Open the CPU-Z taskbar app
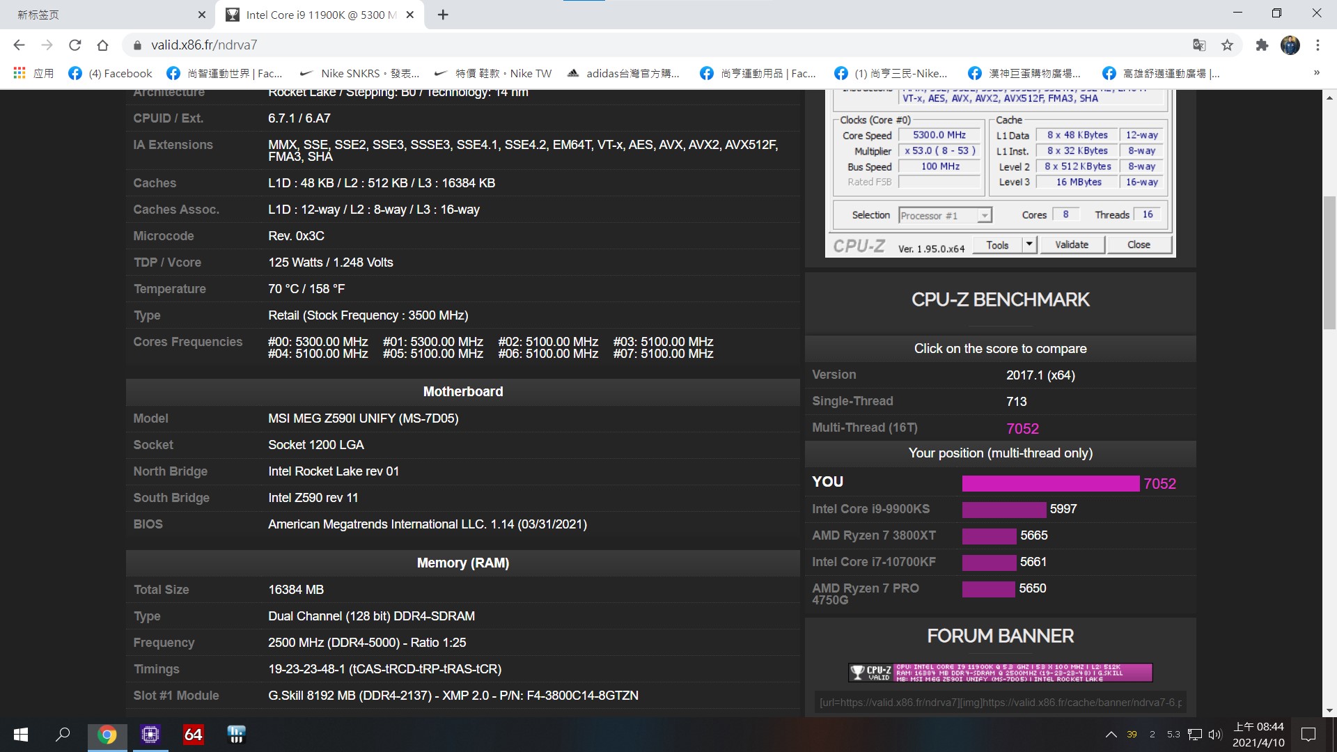 pos(150,735)
